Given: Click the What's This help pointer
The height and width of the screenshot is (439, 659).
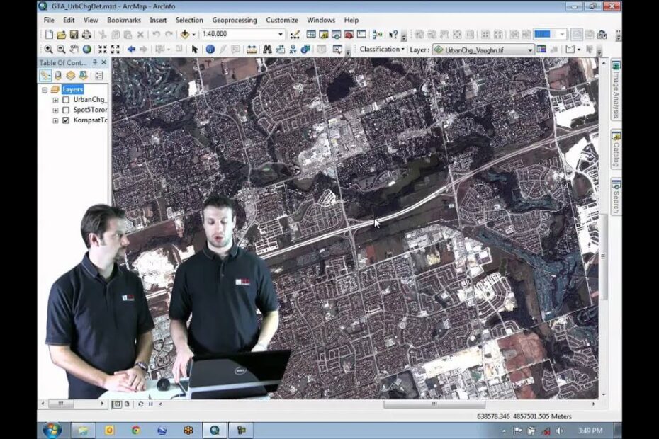Looking at the screenshot, I should click(393, 35).
